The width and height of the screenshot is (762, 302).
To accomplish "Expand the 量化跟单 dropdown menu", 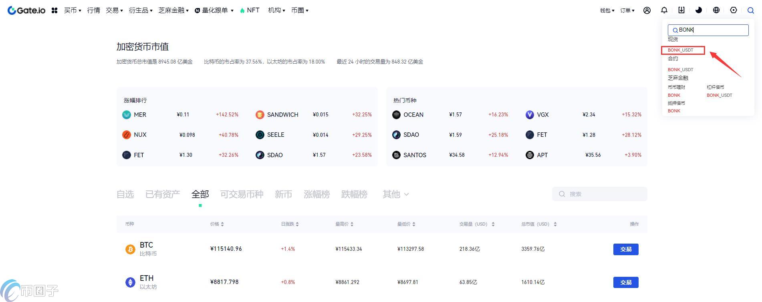I will (214, 10).
